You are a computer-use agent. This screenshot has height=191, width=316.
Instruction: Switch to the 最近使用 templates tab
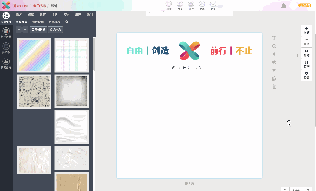38,22
